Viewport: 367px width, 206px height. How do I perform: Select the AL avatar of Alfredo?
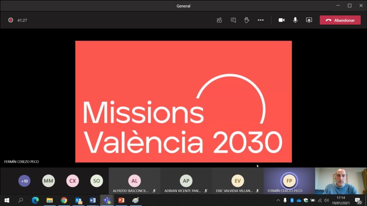(134, 181)
